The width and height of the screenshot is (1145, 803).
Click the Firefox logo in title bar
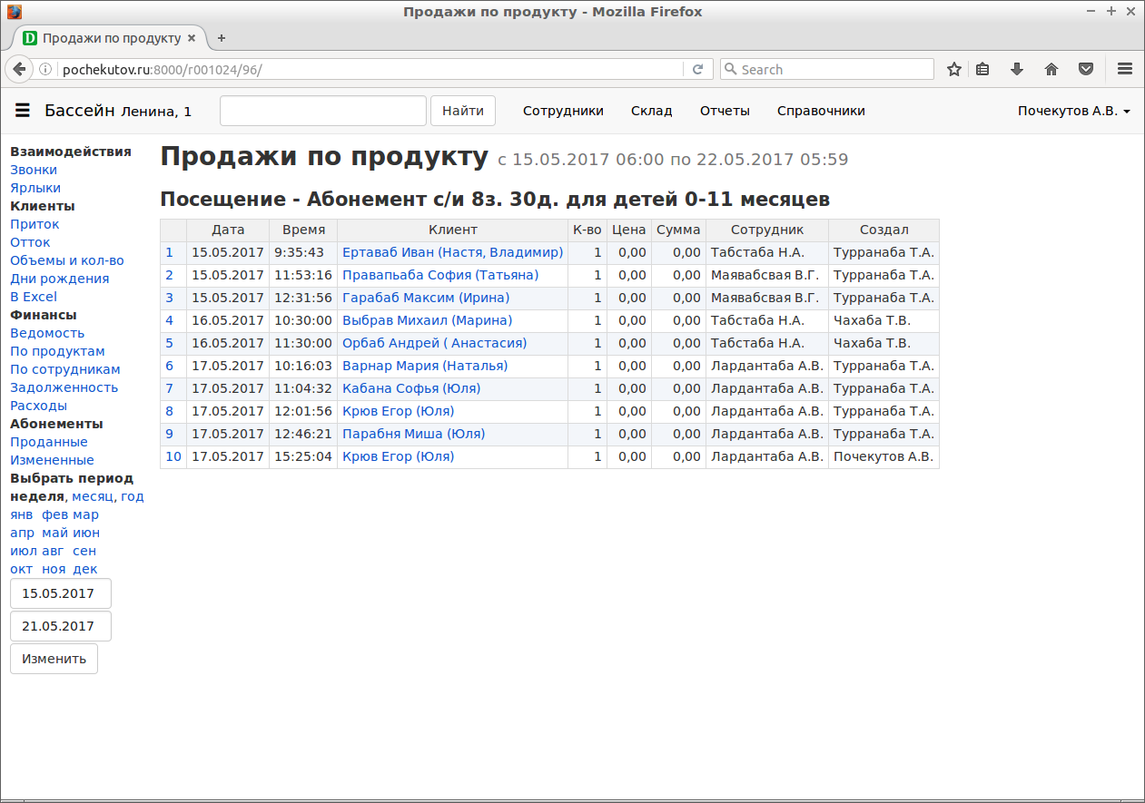click(x=15, y=12)
